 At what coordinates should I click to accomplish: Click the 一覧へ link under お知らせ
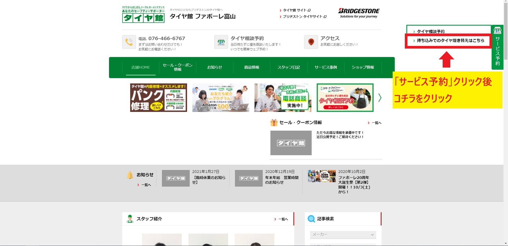(146, 185)
